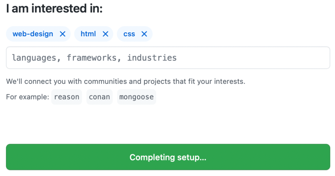This screenshot has width=335, height=176.
Task: Click the css tag label
Action: 129,34
